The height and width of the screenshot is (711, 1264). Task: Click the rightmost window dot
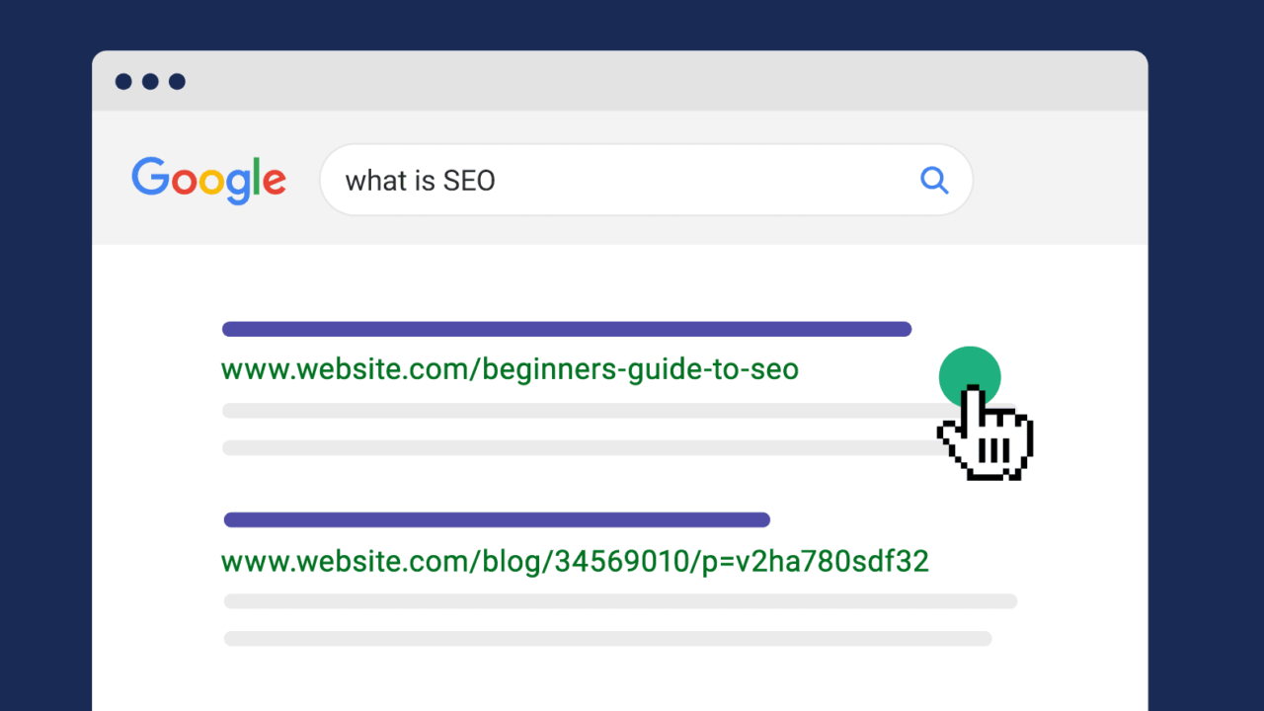click(177, 82)
